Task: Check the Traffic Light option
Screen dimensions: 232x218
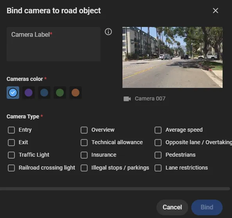Action: (x=11, y=155)
